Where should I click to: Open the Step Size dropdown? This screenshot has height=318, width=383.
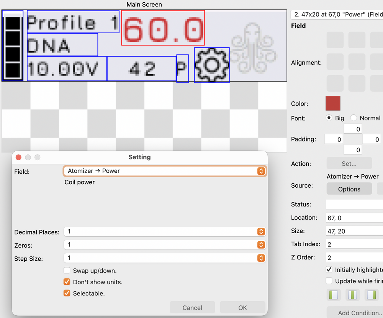[164, 258]
